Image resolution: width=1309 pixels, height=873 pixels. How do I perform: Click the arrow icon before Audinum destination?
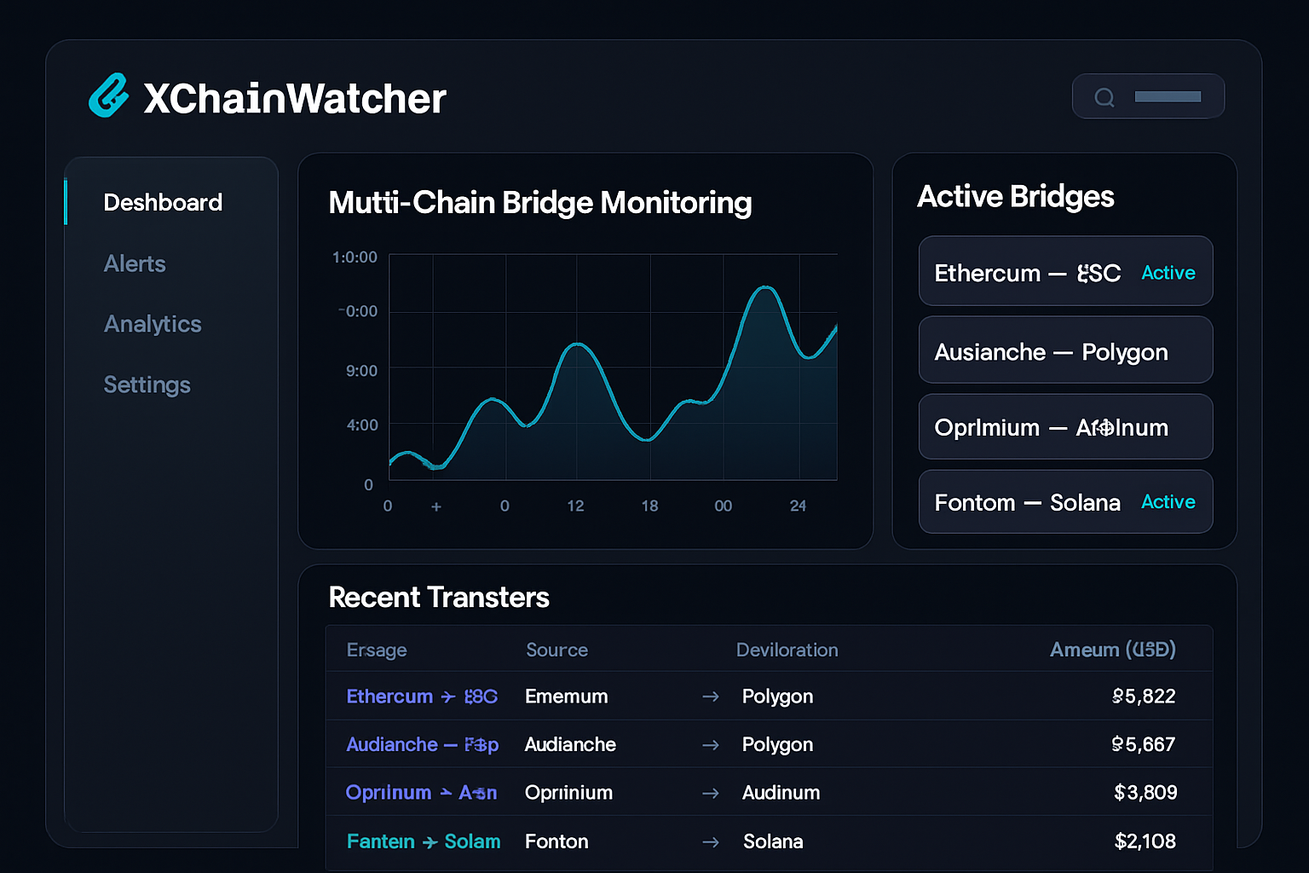(x=710, y=794)
